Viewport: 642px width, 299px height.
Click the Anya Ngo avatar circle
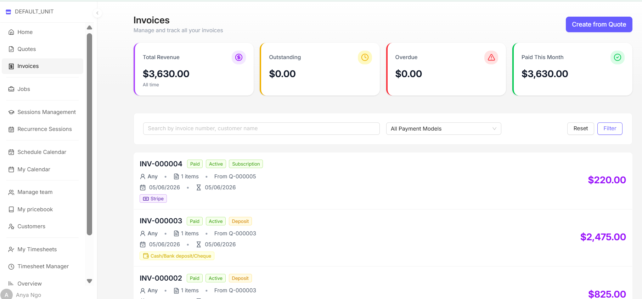[6, 294]
